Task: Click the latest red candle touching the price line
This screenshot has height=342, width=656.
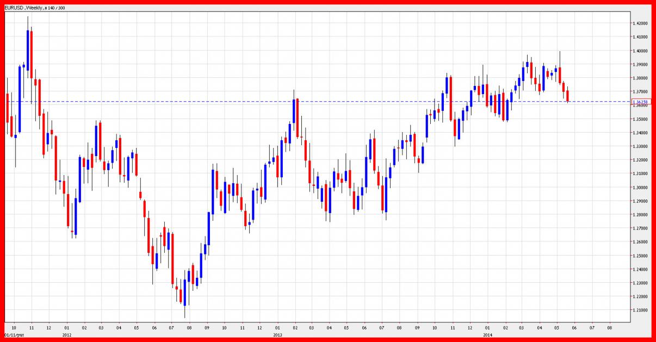Action: pyautogui.click(x=567, y=96)
